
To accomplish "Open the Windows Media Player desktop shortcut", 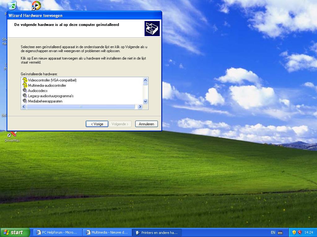I will point(36,6).
